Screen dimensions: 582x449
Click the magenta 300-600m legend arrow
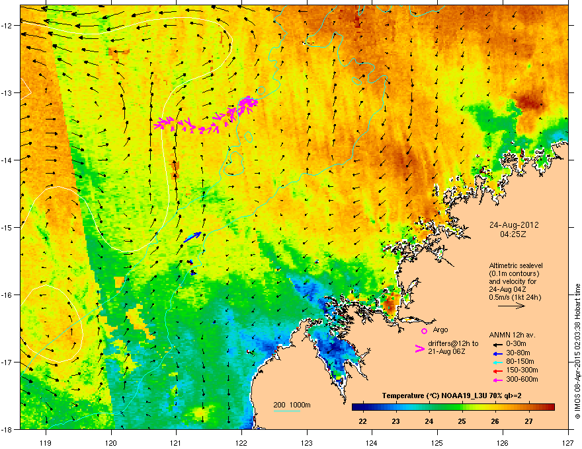pos(497,380)
